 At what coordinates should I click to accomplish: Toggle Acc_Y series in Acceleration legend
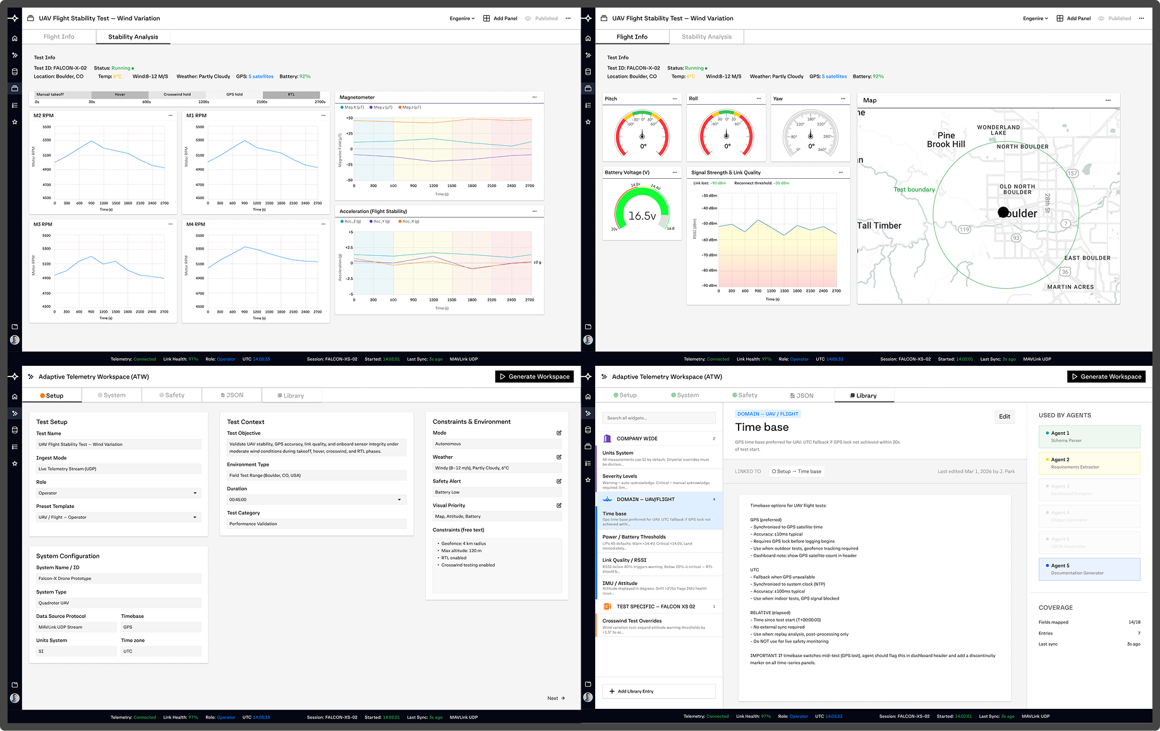coord(382,222)
